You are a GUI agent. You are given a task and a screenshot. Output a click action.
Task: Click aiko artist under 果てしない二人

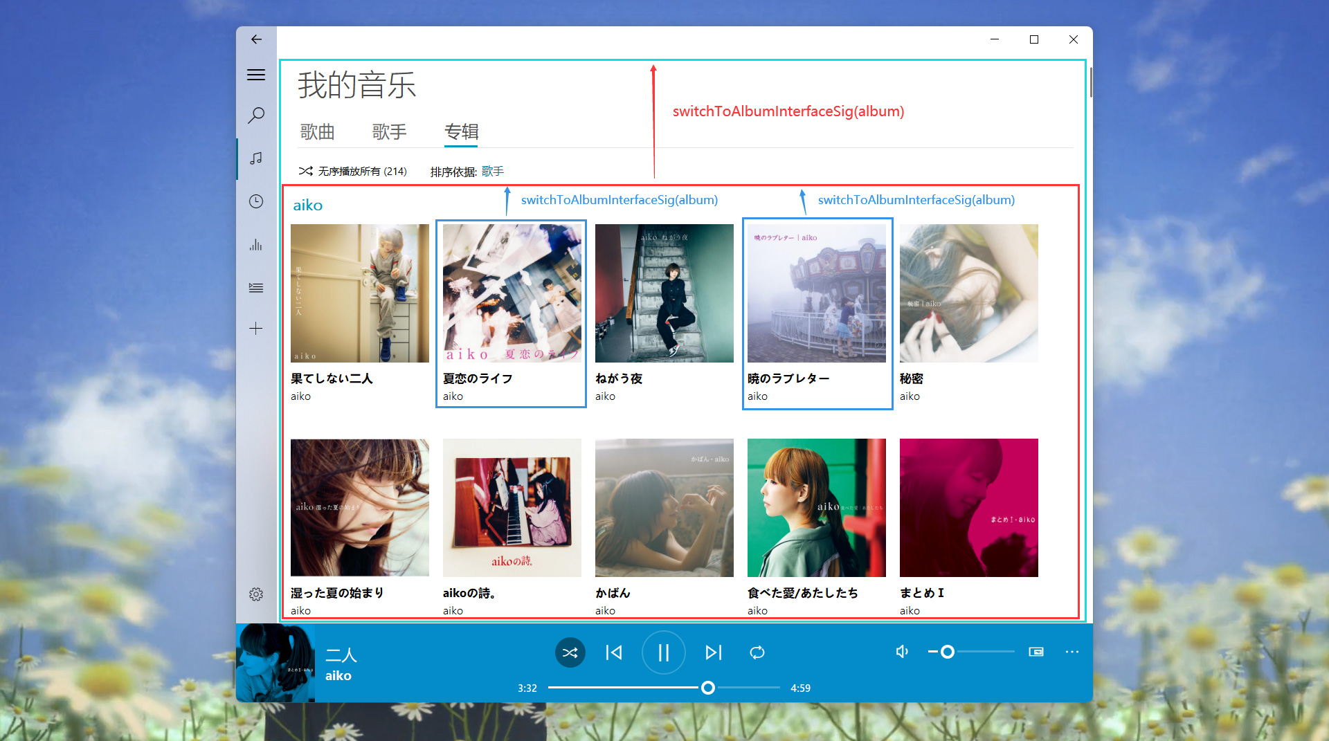click(x=301, y=396)
